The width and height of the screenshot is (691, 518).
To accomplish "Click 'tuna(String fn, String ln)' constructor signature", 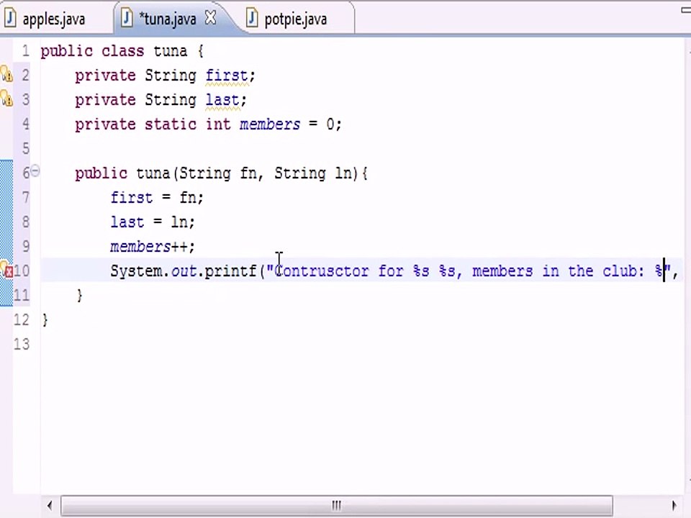I will 247,173.
